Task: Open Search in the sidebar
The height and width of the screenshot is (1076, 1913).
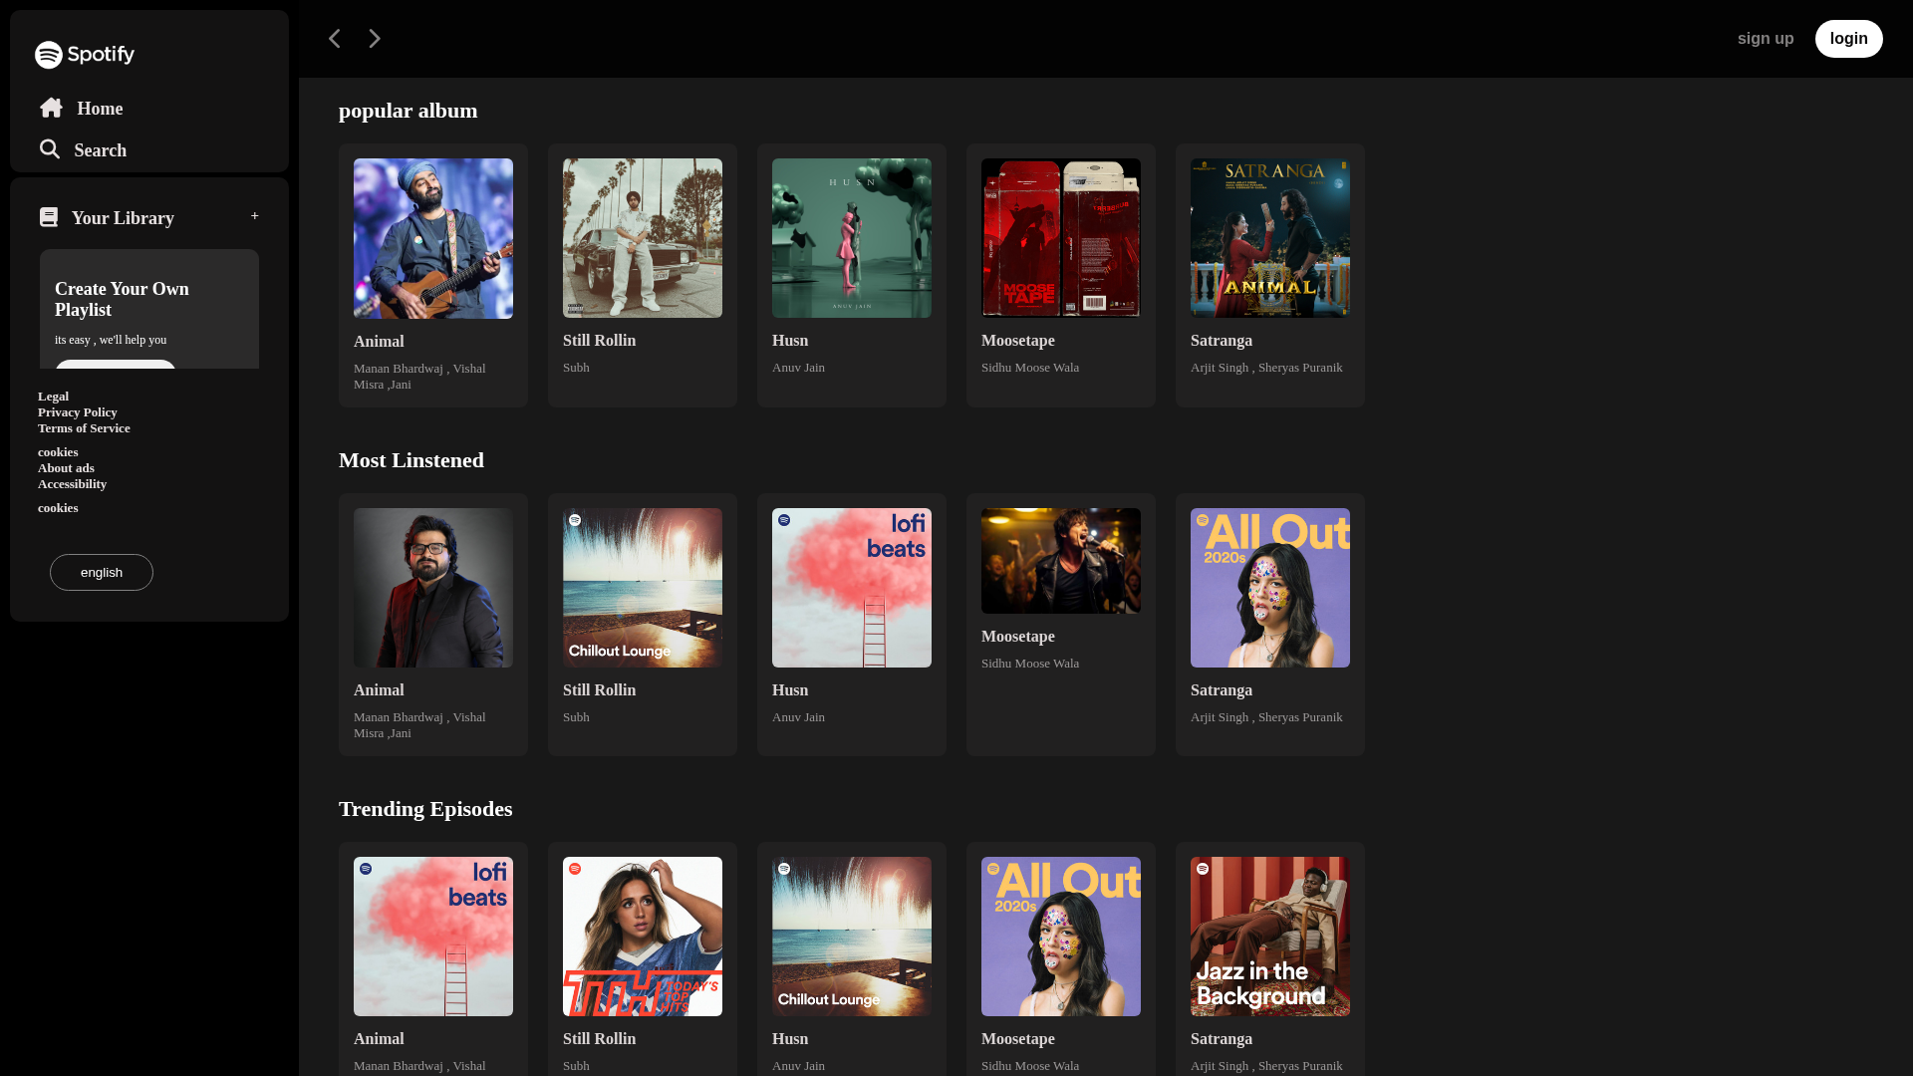Action: click(x=101, y=150)
